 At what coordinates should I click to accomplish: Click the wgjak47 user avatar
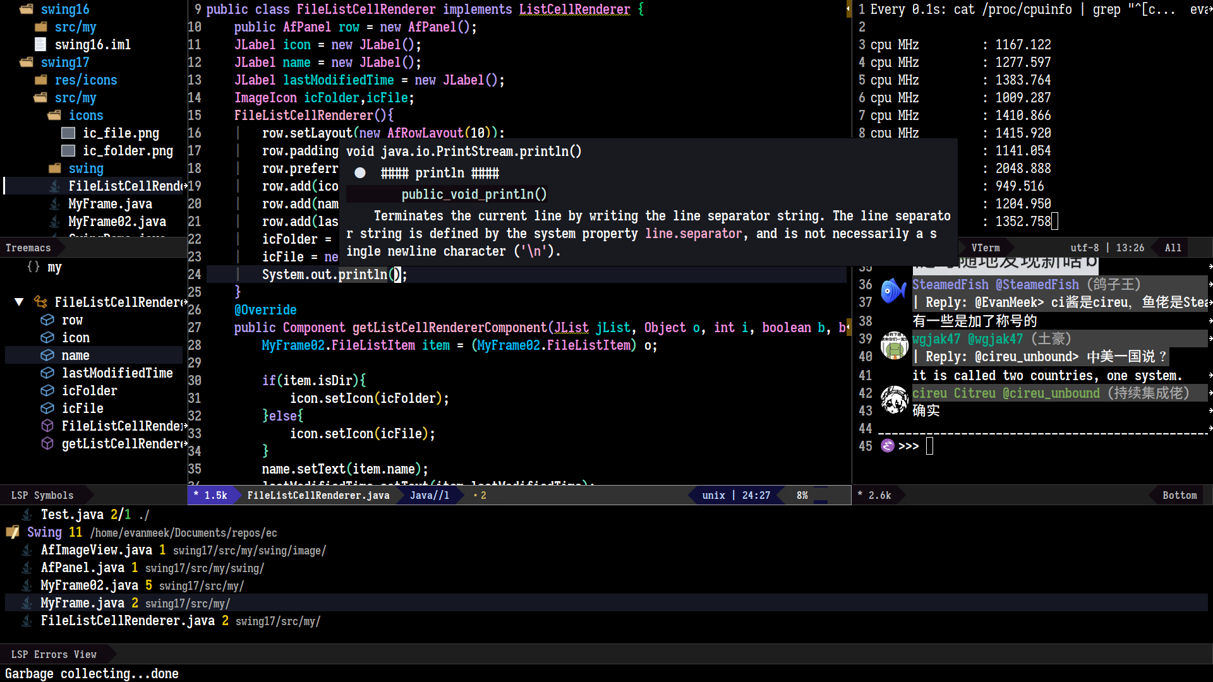(x=894, y=345)
